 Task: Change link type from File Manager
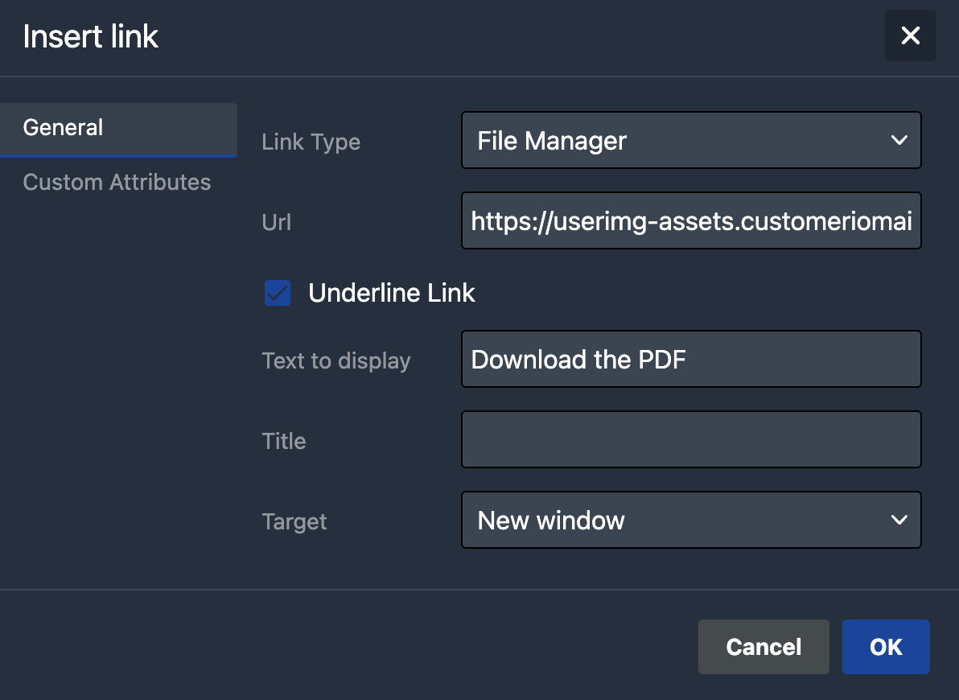(691, 140)
